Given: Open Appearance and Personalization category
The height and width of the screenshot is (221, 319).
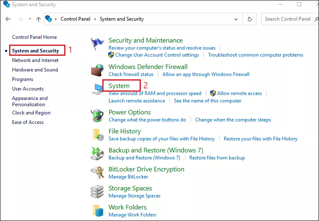Looking at the screenshot, I should 30,101.
